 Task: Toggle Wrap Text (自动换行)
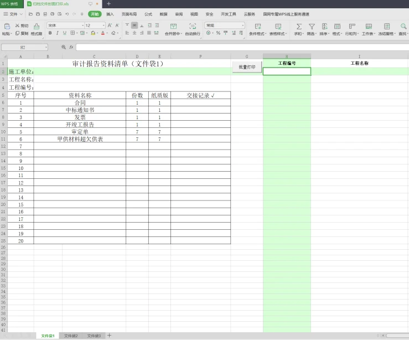click(193, 29)
